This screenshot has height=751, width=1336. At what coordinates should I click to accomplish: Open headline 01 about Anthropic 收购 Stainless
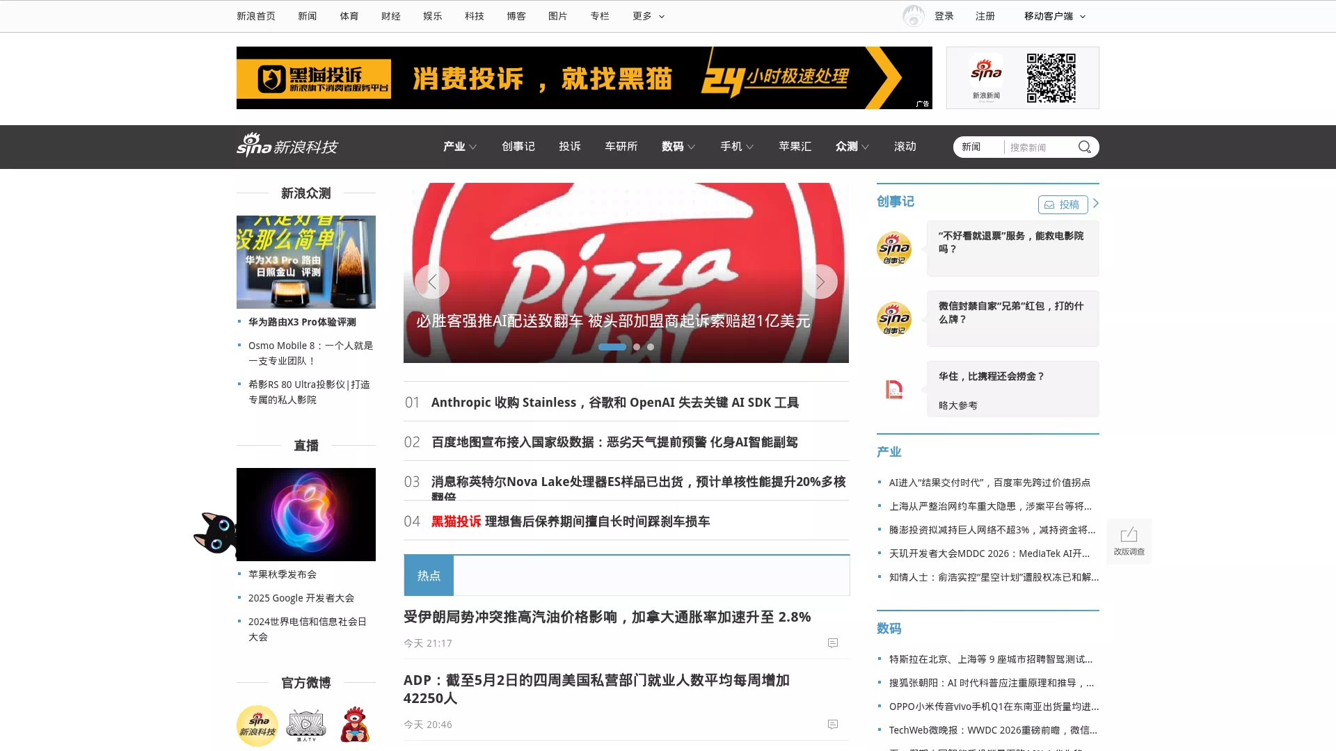pos(615,403)
